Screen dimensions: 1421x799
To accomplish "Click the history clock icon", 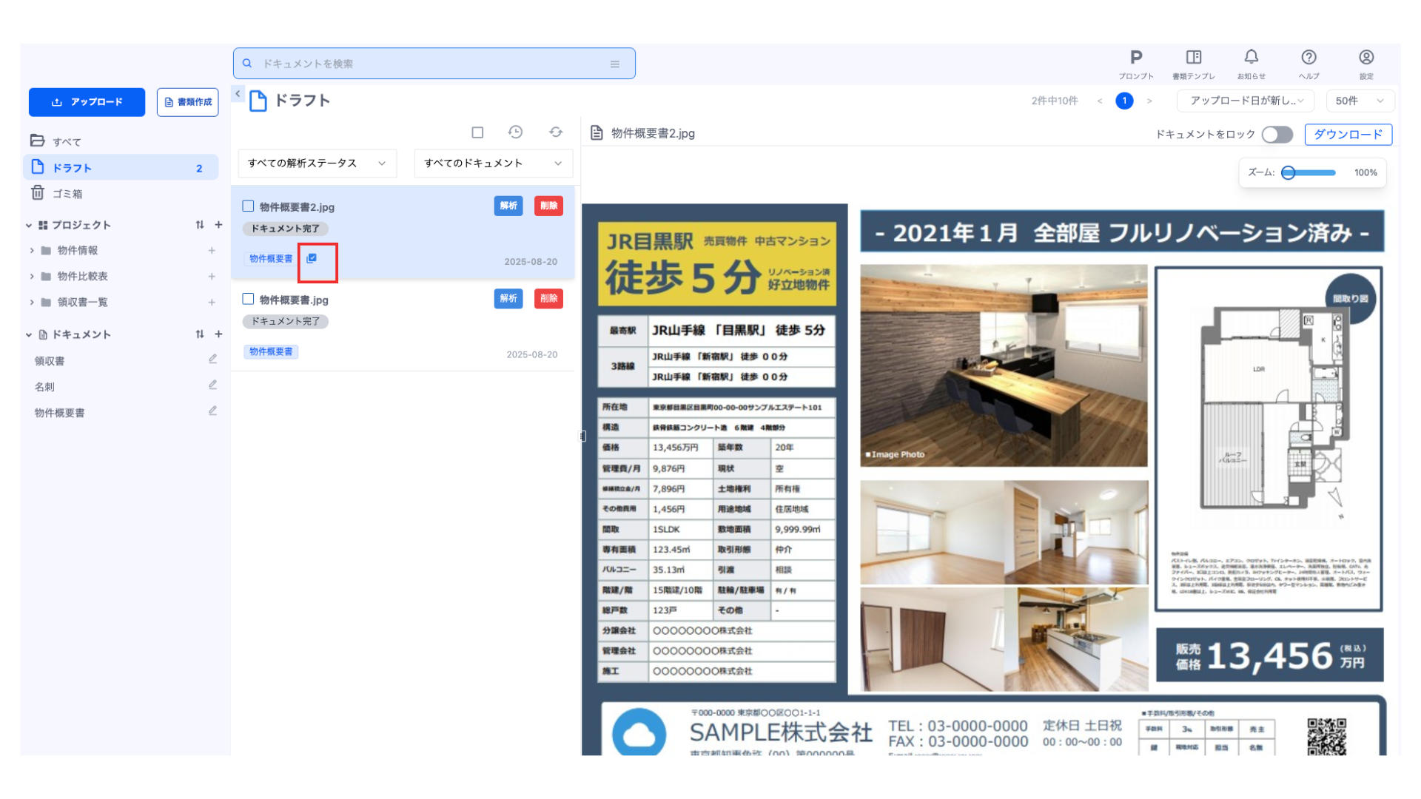I will coord(516,132).
